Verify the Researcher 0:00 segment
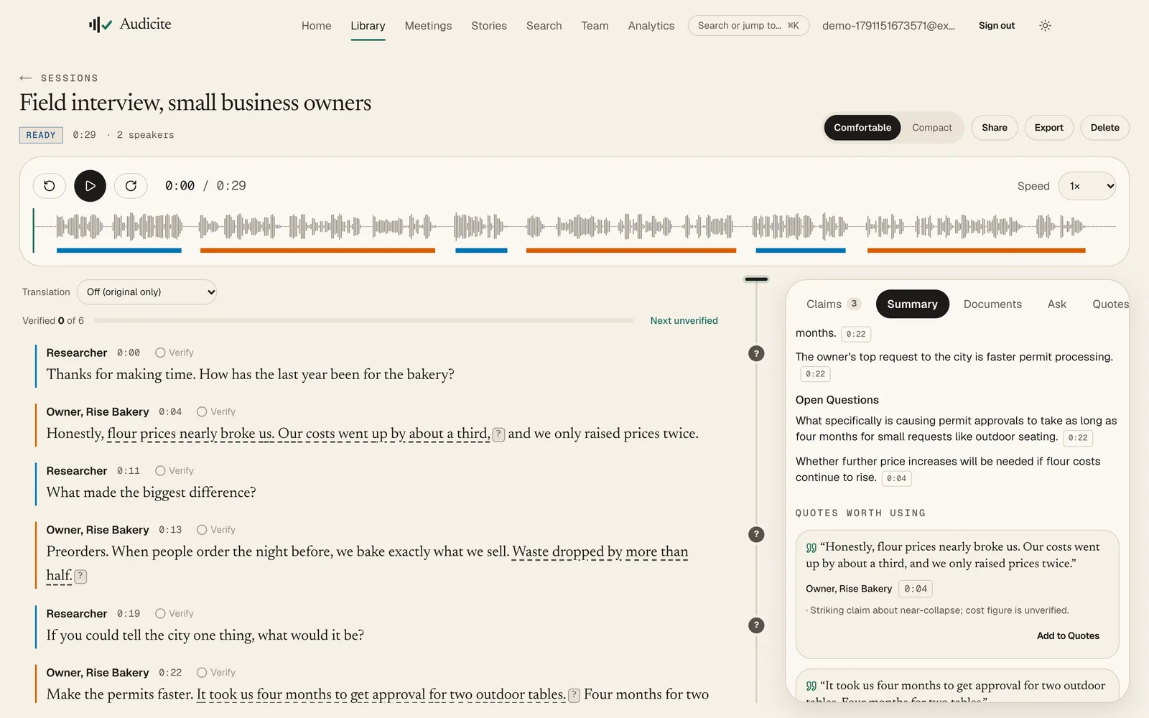This screenshot has width=1149, height=718. click(175, 353)
